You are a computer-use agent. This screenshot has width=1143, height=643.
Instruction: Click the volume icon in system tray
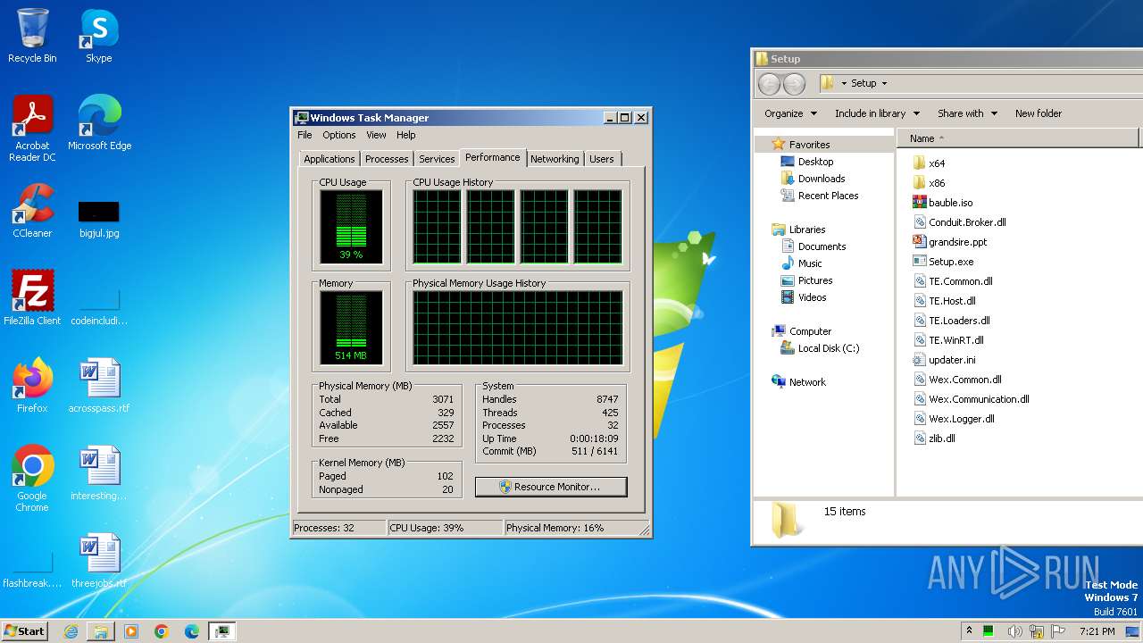pyautogui.click(x=1014, y=631)
